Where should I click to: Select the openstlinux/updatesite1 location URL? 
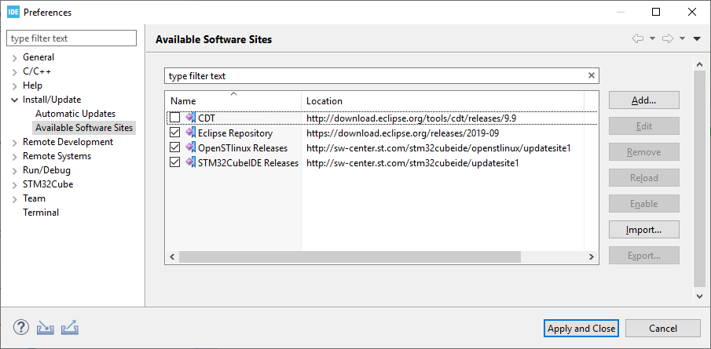point(438,148)
